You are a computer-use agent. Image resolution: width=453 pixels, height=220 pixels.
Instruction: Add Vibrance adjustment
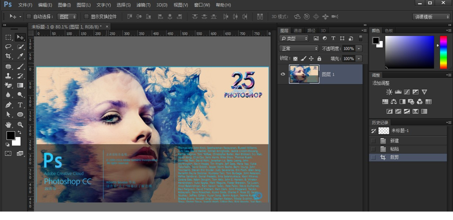(424, 92)
